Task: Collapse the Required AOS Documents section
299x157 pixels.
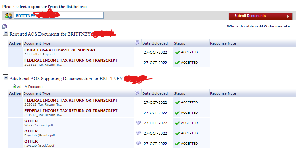Action: (6, 33)
